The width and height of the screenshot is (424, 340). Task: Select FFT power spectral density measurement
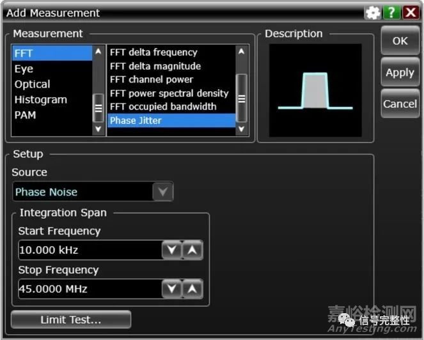[x=169, y=93]
